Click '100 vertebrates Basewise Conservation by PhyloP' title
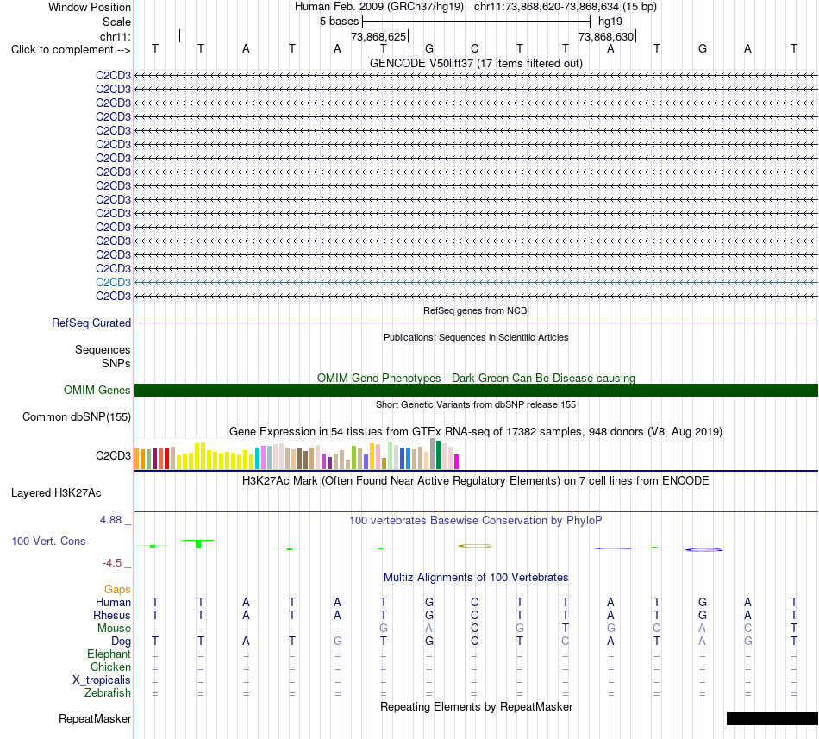 (x=476, y=521)
